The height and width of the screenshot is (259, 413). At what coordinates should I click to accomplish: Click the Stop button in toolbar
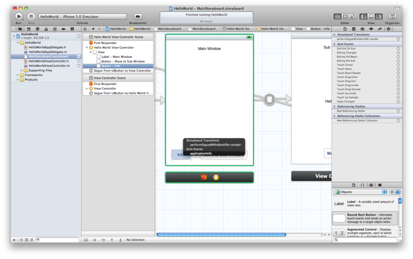coord(31,17)
